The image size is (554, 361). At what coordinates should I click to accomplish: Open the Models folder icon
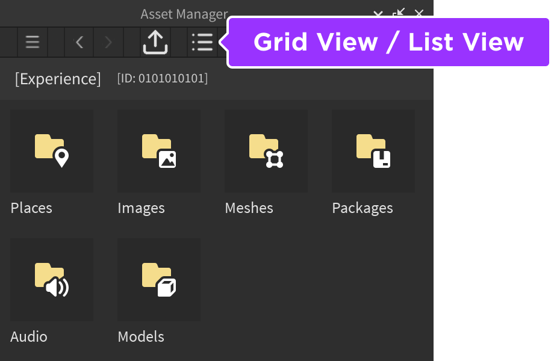[x=159, y=280]
